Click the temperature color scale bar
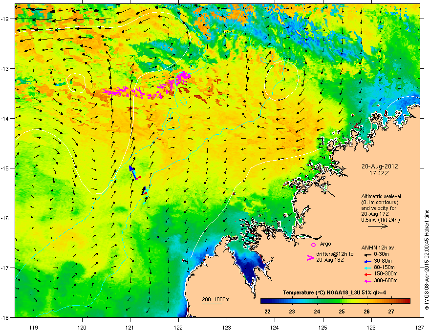The height and width of the screenshot is (332, 430). (x=335, y=301)
